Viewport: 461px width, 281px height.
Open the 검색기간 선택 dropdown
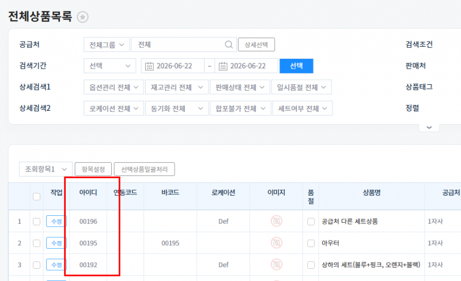(x=109, y=66)
